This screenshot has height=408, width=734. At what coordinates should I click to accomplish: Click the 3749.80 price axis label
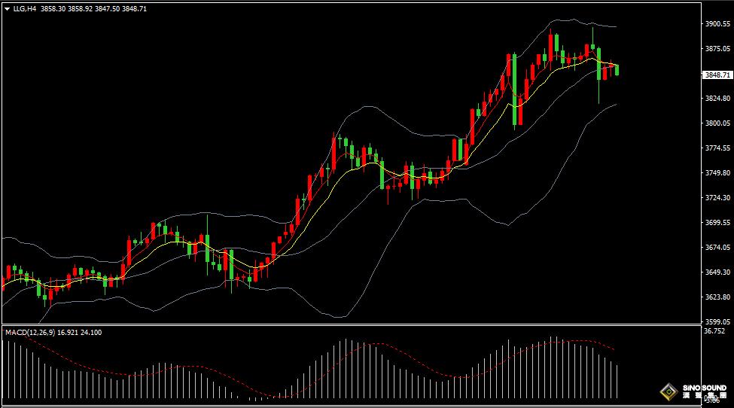click(x=718, y=173)
